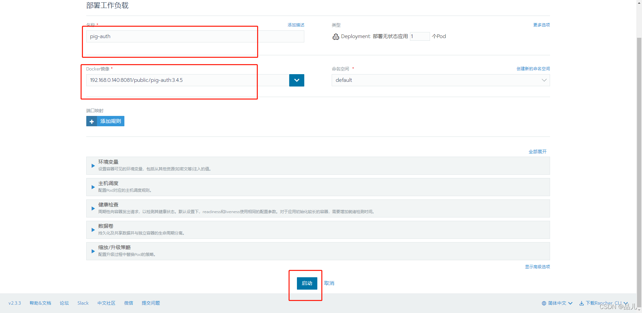Click the 取消 cancel link

point(329,283)
